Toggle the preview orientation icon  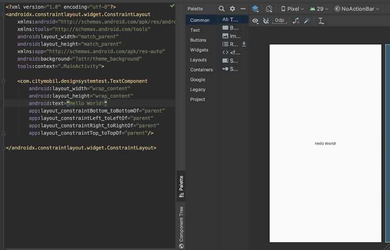[x=269, y=9]
